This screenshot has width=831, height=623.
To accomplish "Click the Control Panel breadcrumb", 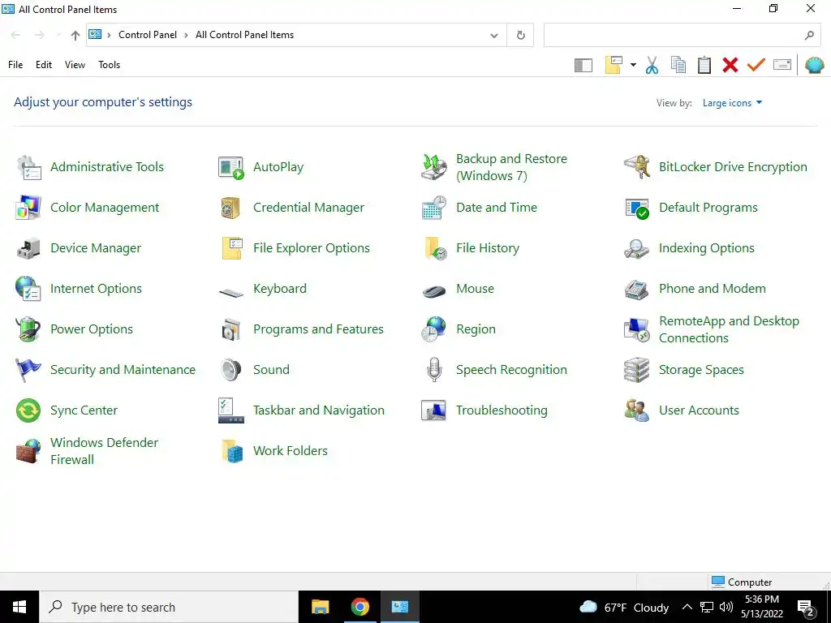I will point(148,35).
